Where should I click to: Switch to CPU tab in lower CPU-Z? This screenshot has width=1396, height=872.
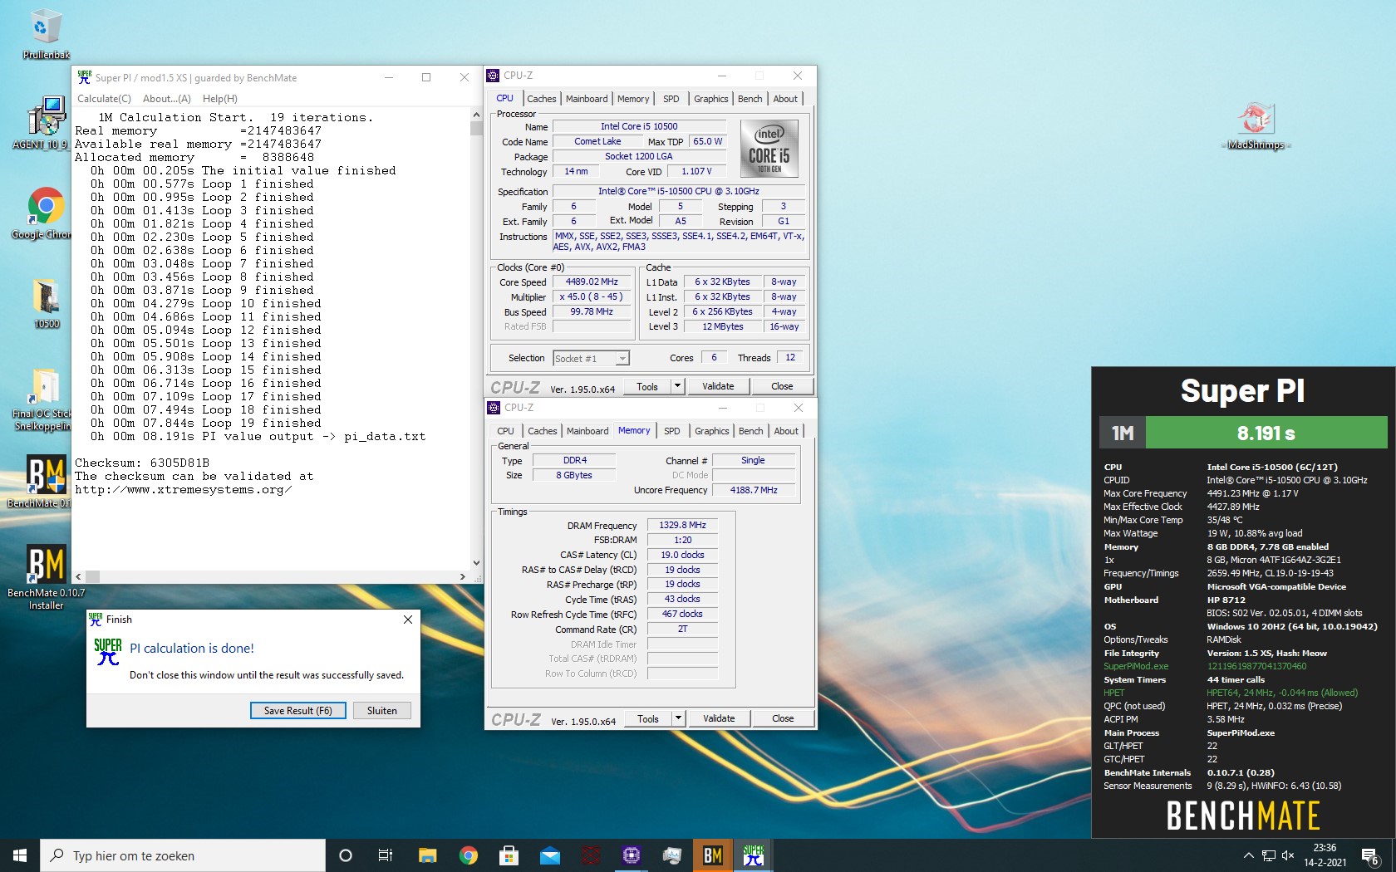(505, 431)
